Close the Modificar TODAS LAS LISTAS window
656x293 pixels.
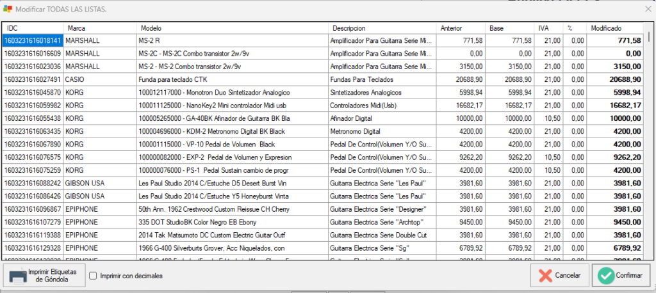point(648,8)
